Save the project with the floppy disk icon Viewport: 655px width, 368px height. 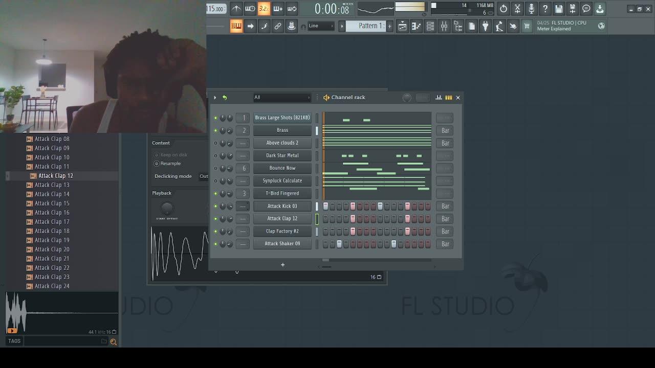[x=559, y=9]
